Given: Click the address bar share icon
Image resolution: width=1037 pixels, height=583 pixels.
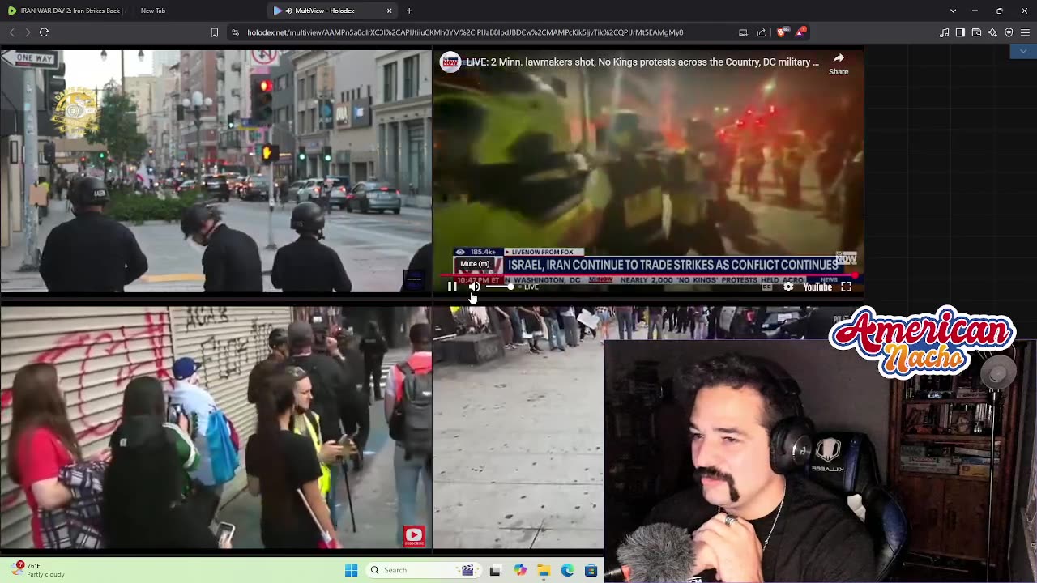Looking at the screenshot, I should pyautogui.click(x=761, y=32).
